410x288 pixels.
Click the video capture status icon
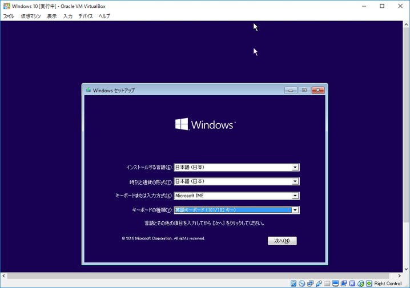point(344,283)
